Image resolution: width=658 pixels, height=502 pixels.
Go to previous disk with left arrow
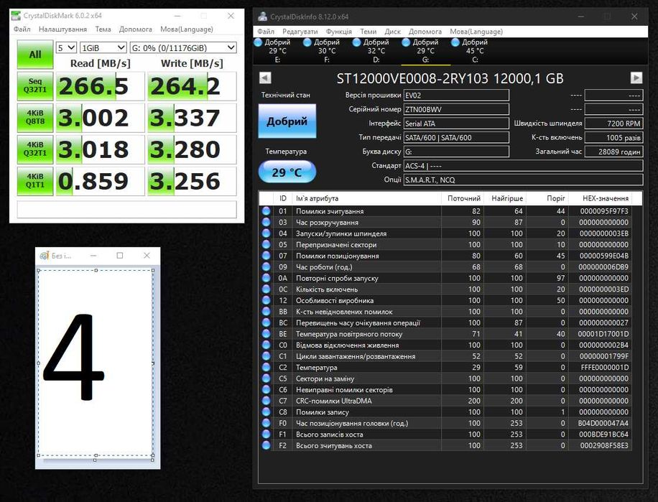[x=265, y=78]
